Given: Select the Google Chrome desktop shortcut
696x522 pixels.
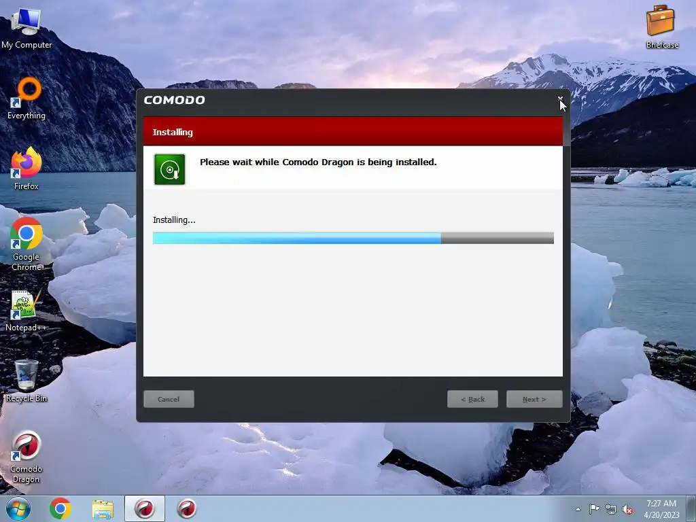Looking at the screenshot, I should pos(27,244).
